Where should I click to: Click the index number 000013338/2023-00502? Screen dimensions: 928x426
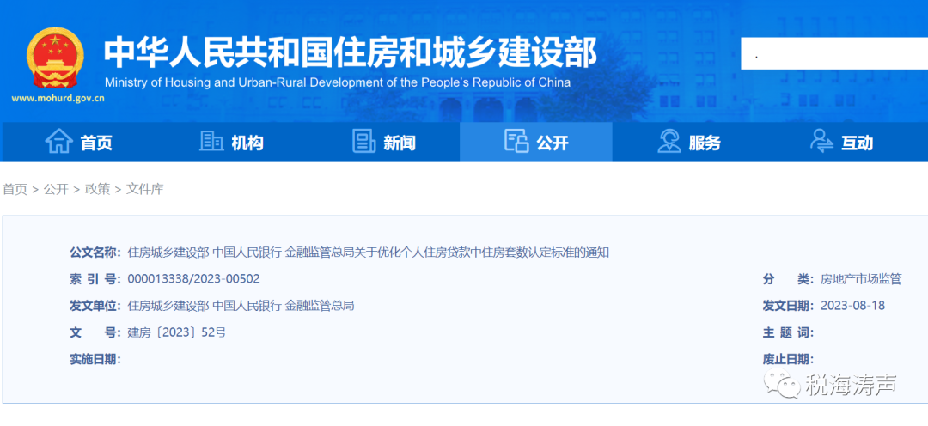pos(193,279)
